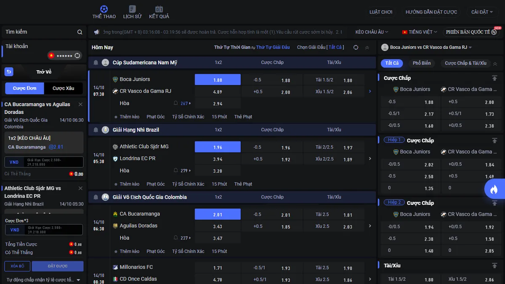Select CR Vasco da Gama odds 4.89
505x284 pixels.
pyautogui.click(x=218, y=92)
